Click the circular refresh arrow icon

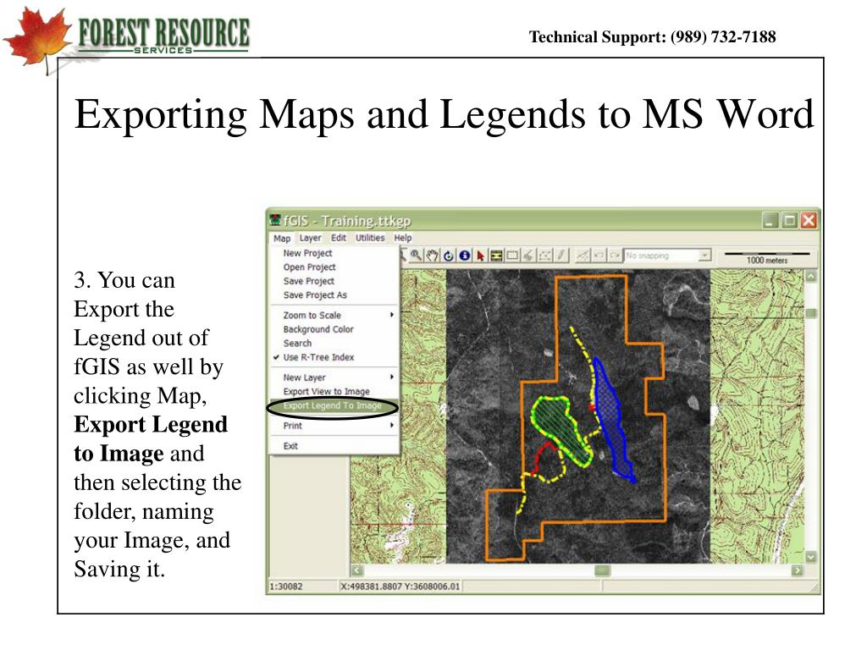(449, 256)
